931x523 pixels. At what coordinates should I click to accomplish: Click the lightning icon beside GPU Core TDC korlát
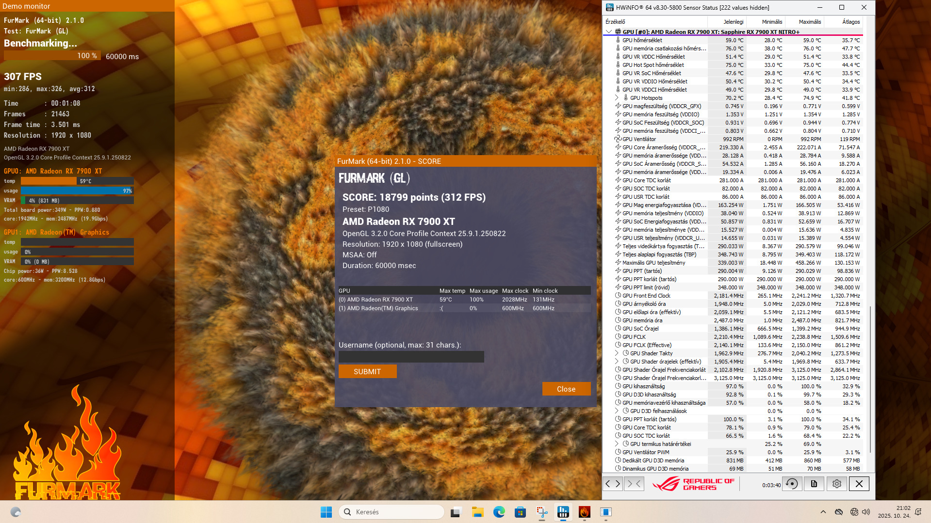click(x=618, y=180)
